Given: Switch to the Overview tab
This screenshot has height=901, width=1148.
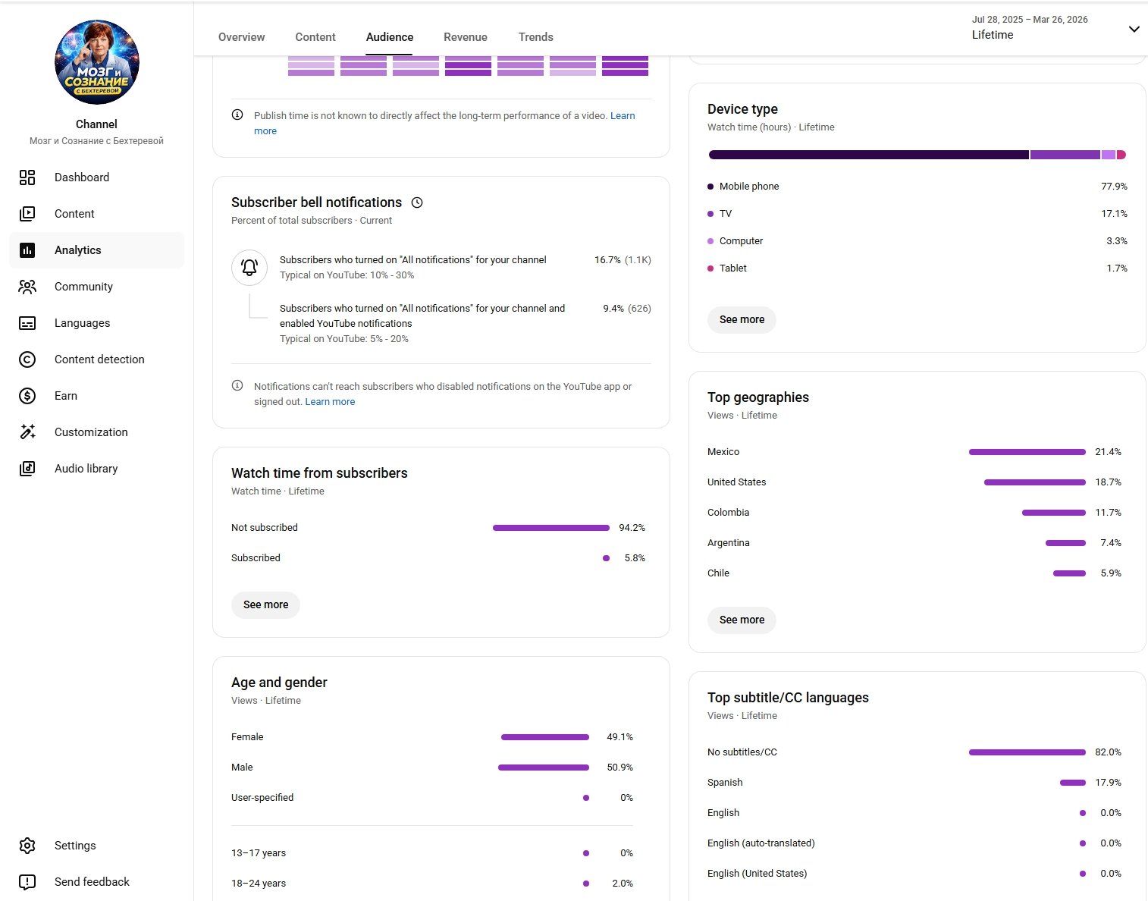Looking at the screenshot, I should [x=241, y=37].
